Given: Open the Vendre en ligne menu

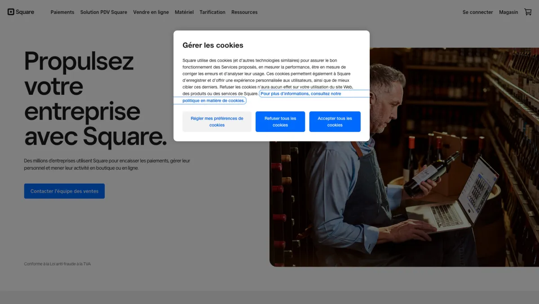Looking at the screenshot, I should tap(151, 12).
